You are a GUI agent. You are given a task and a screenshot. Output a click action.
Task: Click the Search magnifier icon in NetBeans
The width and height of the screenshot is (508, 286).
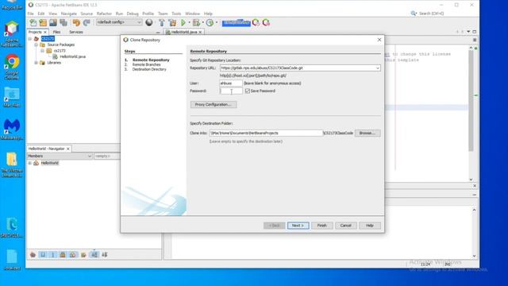[x=414, y=14]
